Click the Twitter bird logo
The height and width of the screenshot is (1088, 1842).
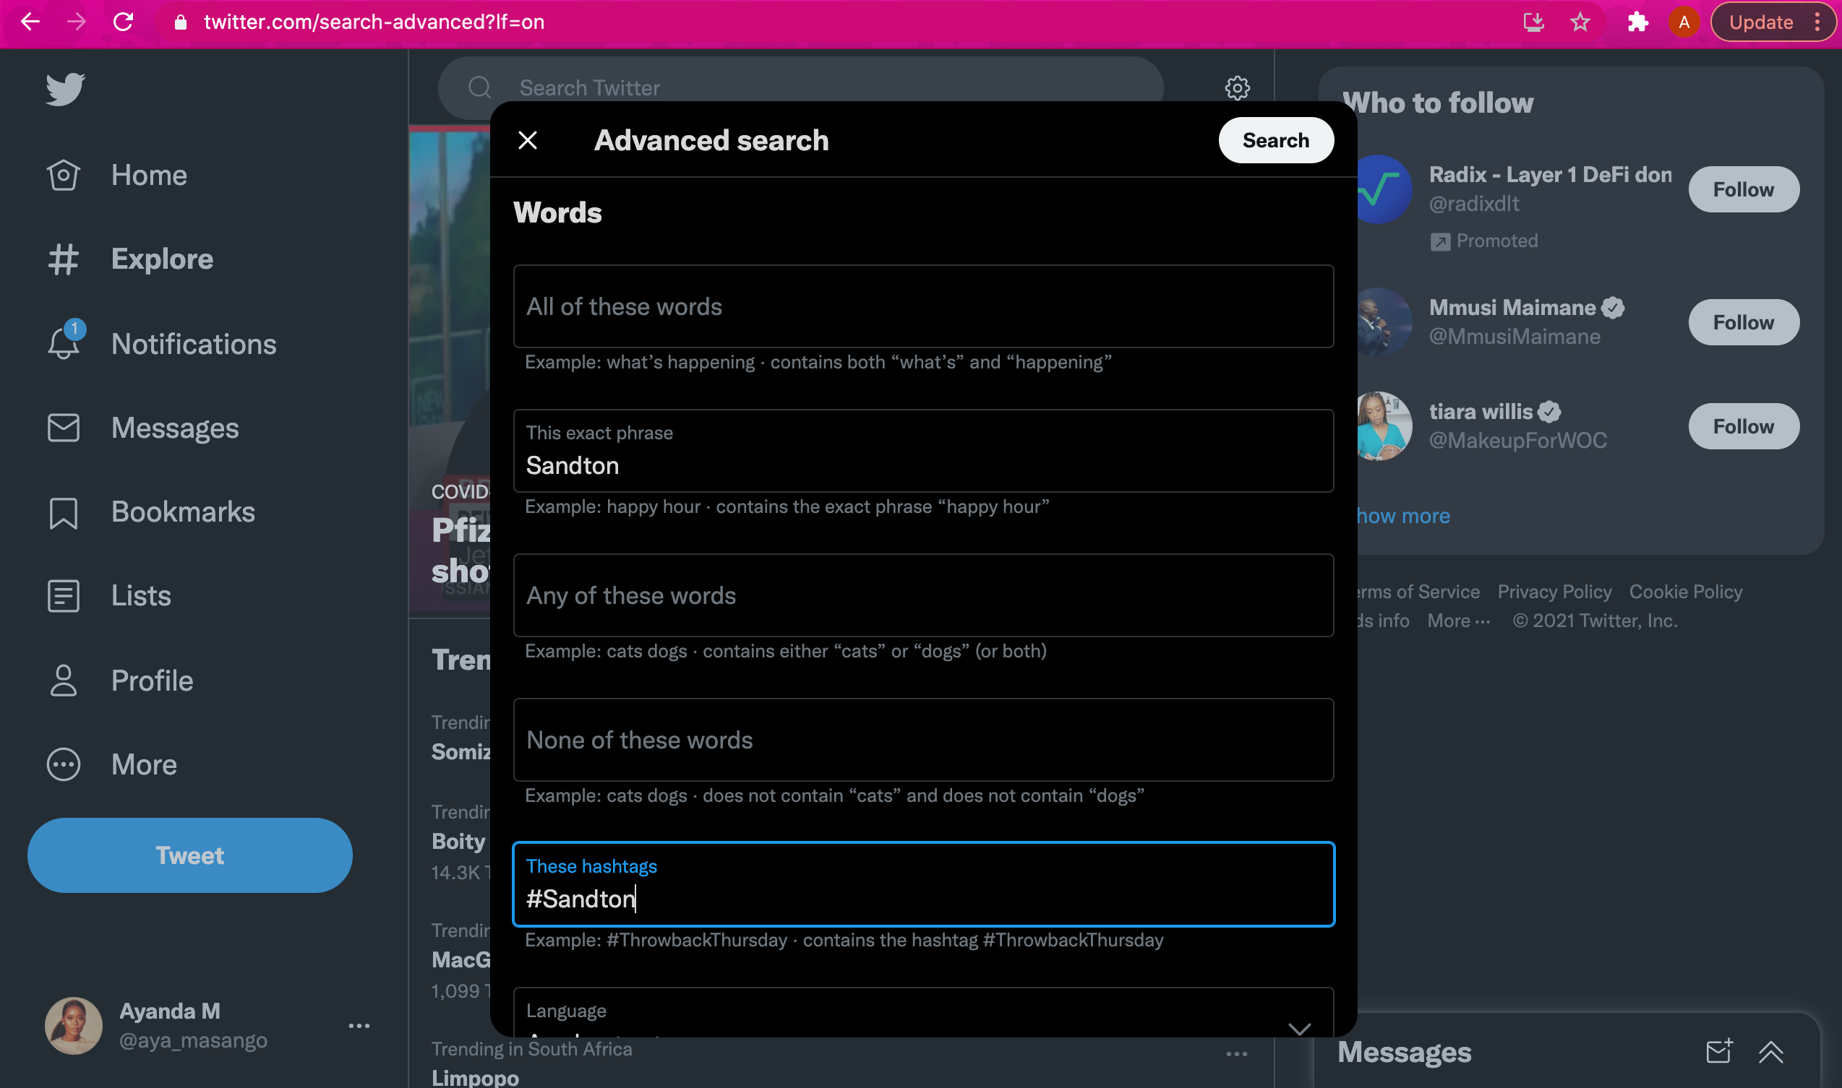point(65,90)
